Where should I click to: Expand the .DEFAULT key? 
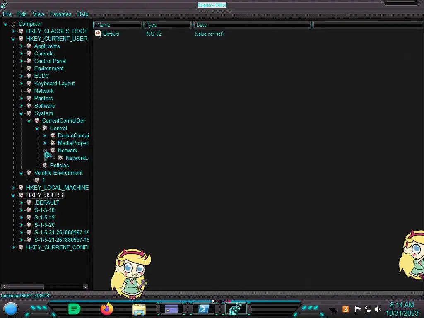pos(21,202)
